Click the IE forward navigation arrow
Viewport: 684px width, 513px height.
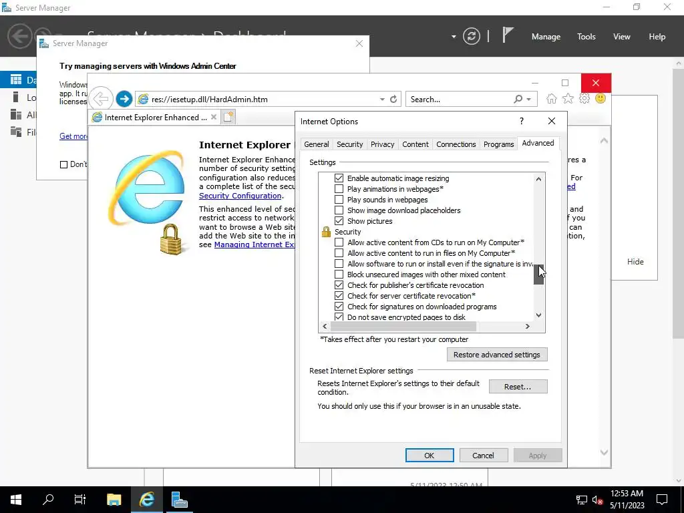coord(124,99)
